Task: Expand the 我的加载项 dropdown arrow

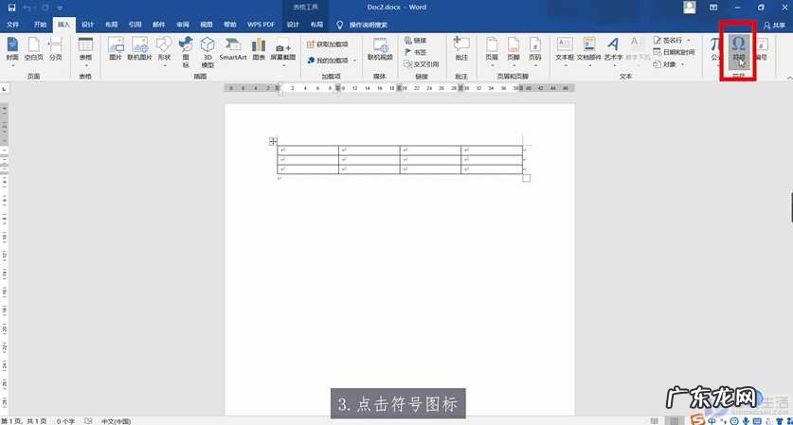Action: [x=355, y=61]
